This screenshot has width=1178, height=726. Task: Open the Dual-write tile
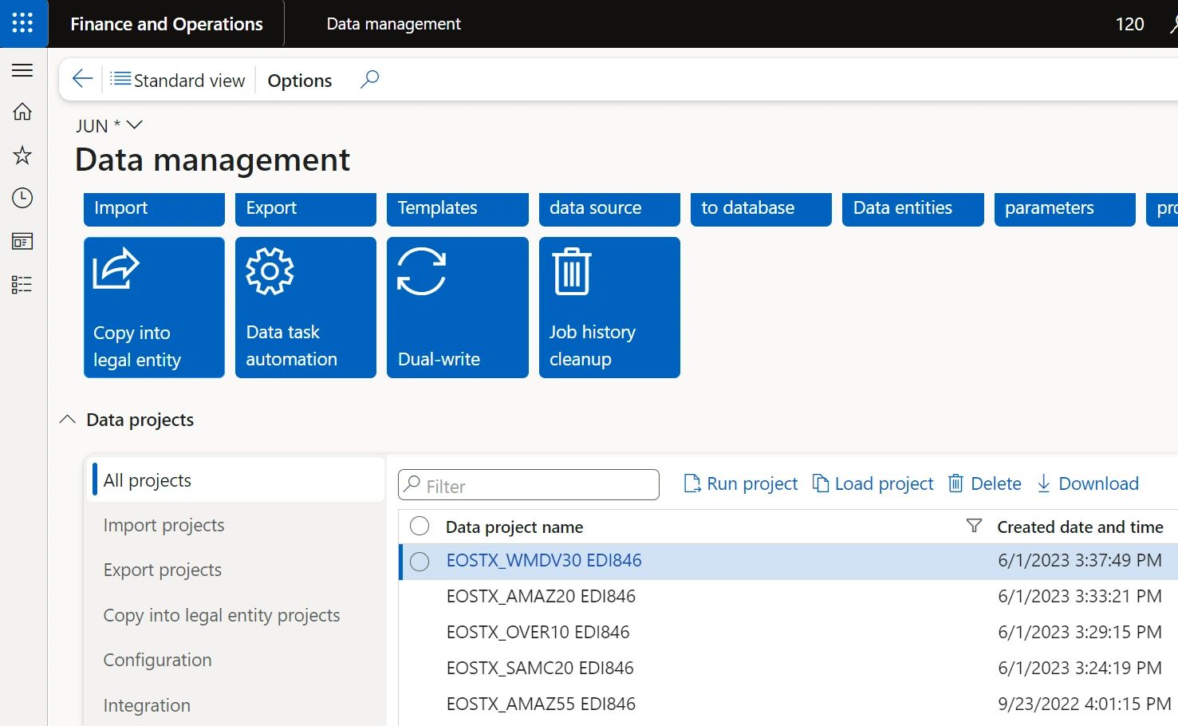pos(458,307)
